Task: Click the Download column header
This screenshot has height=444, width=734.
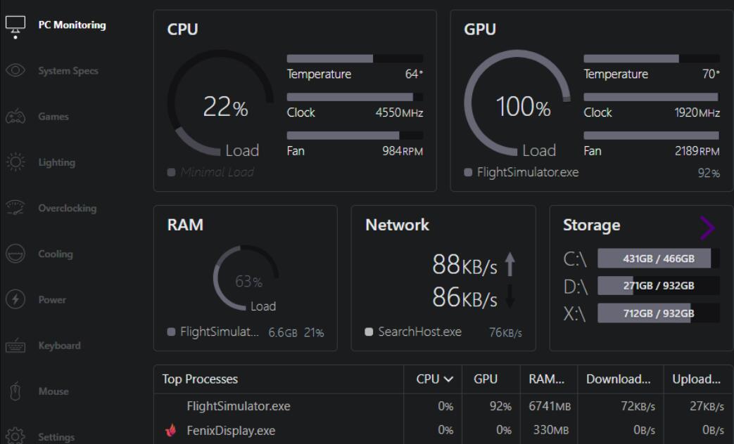Action: pyautogui.click(x=619, y=379)
